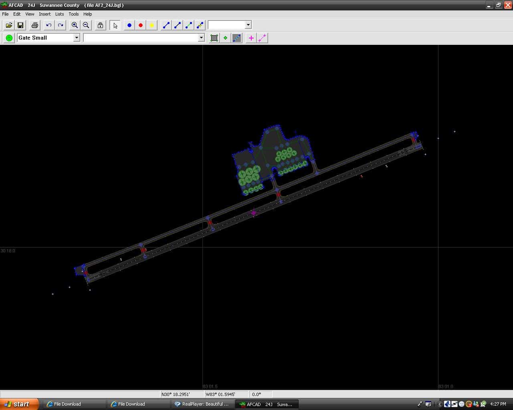Viewport: 513px width, 410px height.
Task: Open the Insert menu
Action: pyautogui.click(x=44, y=14)
